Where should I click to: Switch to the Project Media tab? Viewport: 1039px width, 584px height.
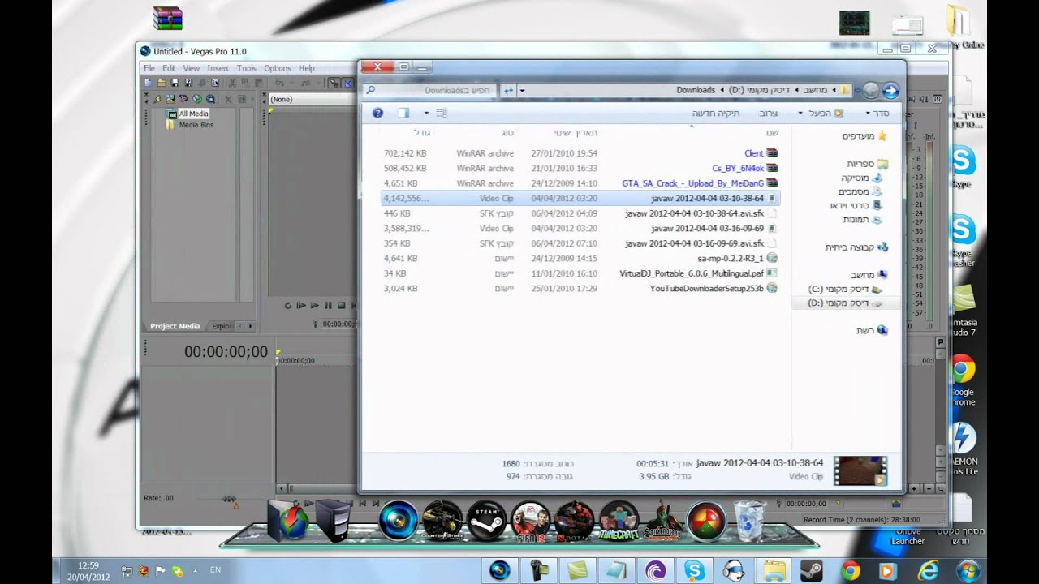tap(175, 326)
